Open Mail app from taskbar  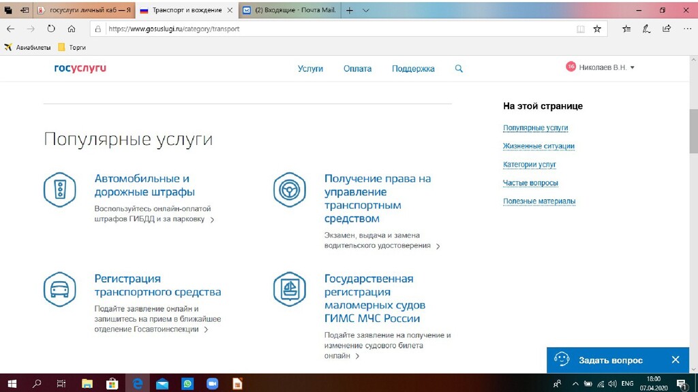pos(162,383)
